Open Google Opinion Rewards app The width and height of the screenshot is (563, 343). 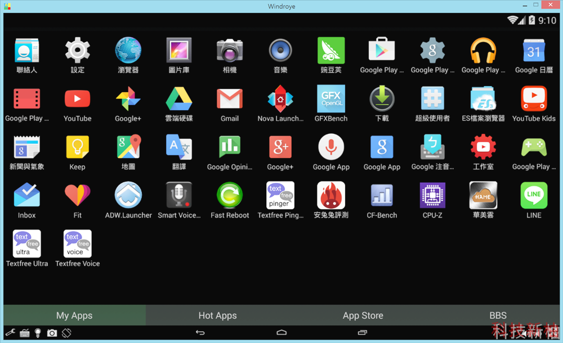tap(230, 147)
